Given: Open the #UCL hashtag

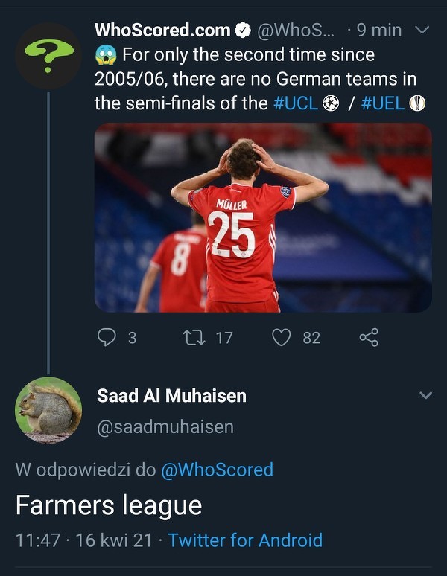Looking at the screenshot, I should click(x=297, y=103).
